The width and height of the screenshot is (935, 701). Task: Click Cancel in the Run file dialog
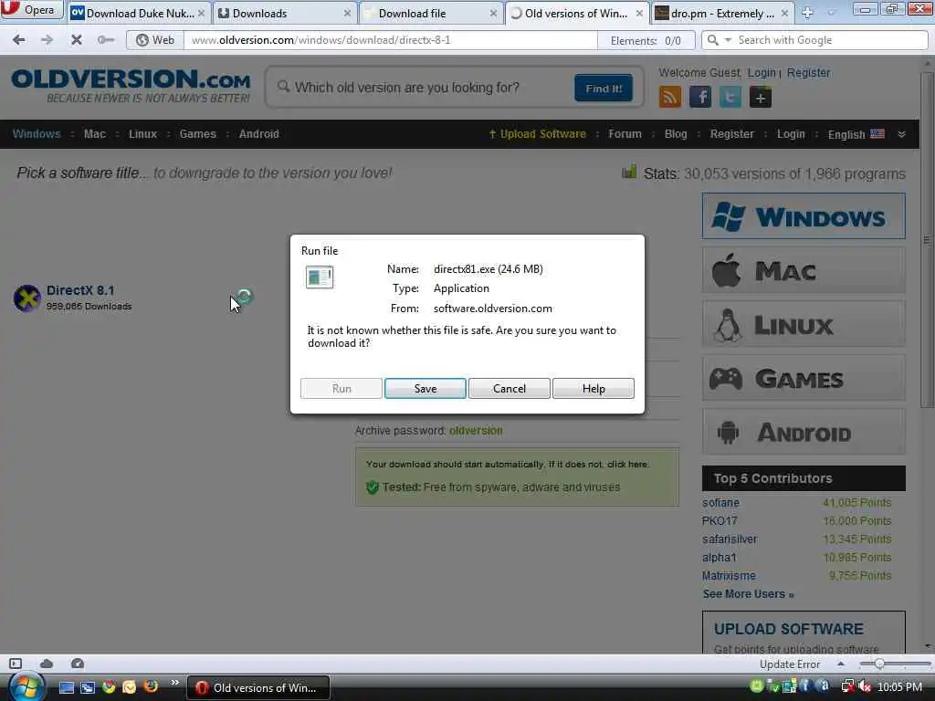510,388
